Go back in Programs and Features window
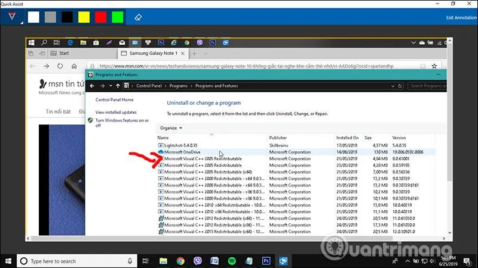478x268 pixels. click(92, 86)
